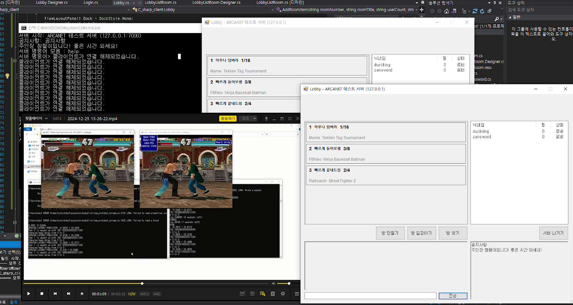Click the AVC1 video codec label

coord(145,294)
